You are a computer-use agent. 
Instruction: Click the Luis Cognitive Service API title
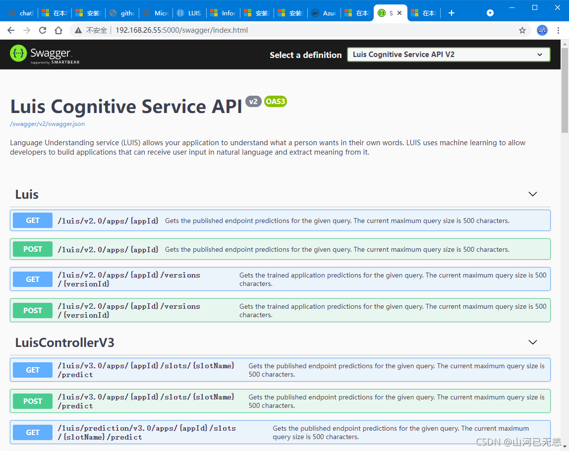126,107
